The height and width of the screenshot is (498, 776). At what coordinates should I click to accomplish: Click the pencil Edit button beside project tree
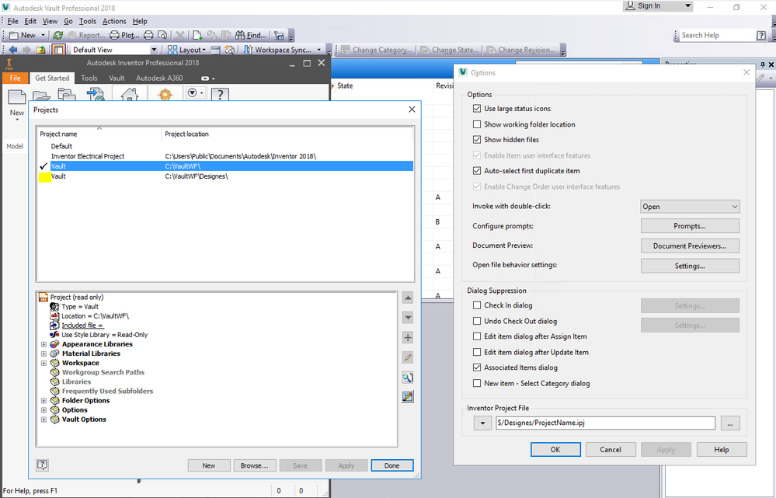pyautogui.click(x=408, y=357)
